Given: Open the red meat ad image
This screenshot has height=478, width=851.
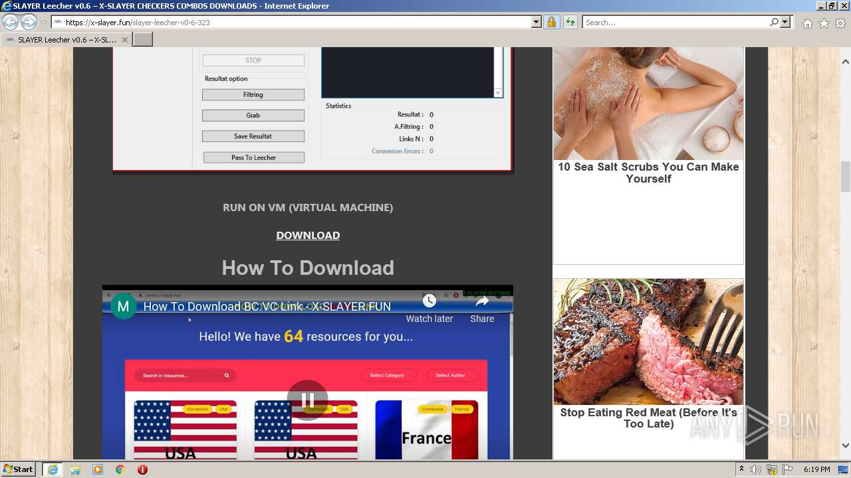Looking at the screenshot, I should click(648, 342).
